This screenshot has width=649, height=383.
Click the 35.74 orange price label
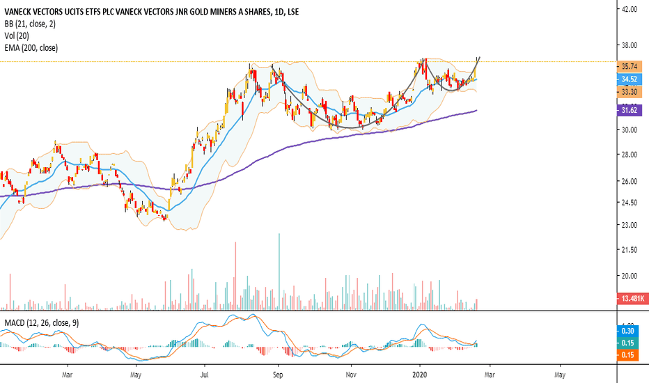(629, 66)
